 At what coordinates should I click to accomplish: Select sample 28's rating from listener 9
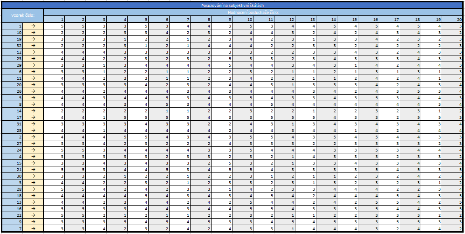click(222, 189)
